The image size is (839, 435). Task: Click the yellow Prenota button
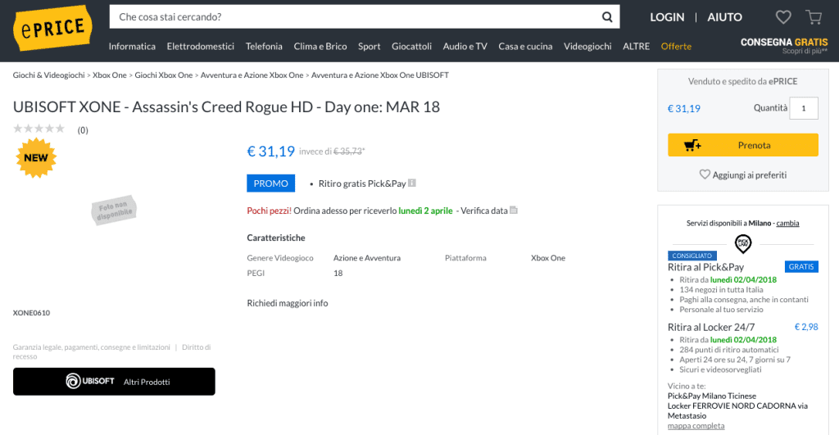tap(742, 145)
